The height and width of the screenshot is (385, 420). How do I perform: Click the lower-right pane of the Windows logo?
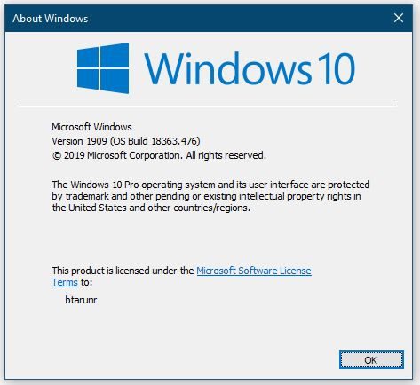point(115,81)
